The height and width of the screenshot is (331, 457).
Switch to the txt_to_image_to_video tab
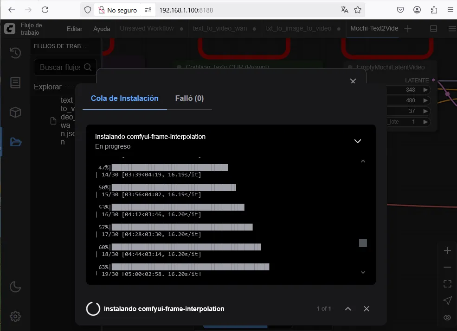(298, 29)
